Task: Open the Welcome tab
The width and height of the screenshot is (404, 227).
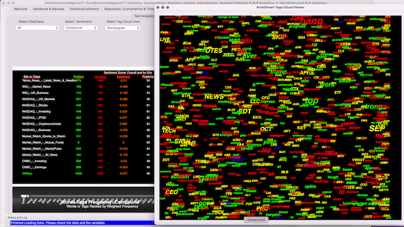Action: point(21,9)
